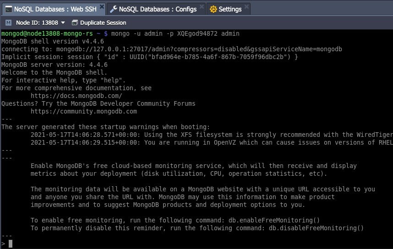Click the 'mongod@node13808-mongo-rs' prompt text

(47, 33)
